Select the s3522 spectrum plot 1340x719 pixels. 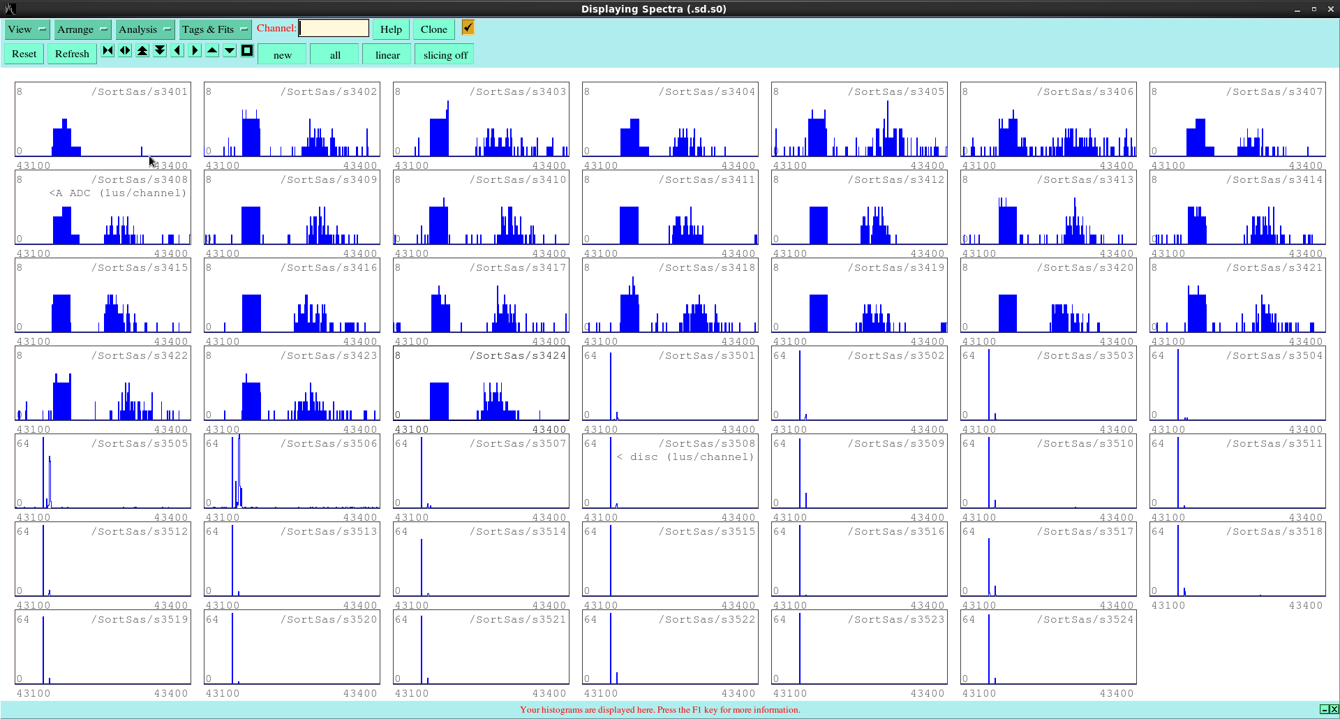(670, 647)
